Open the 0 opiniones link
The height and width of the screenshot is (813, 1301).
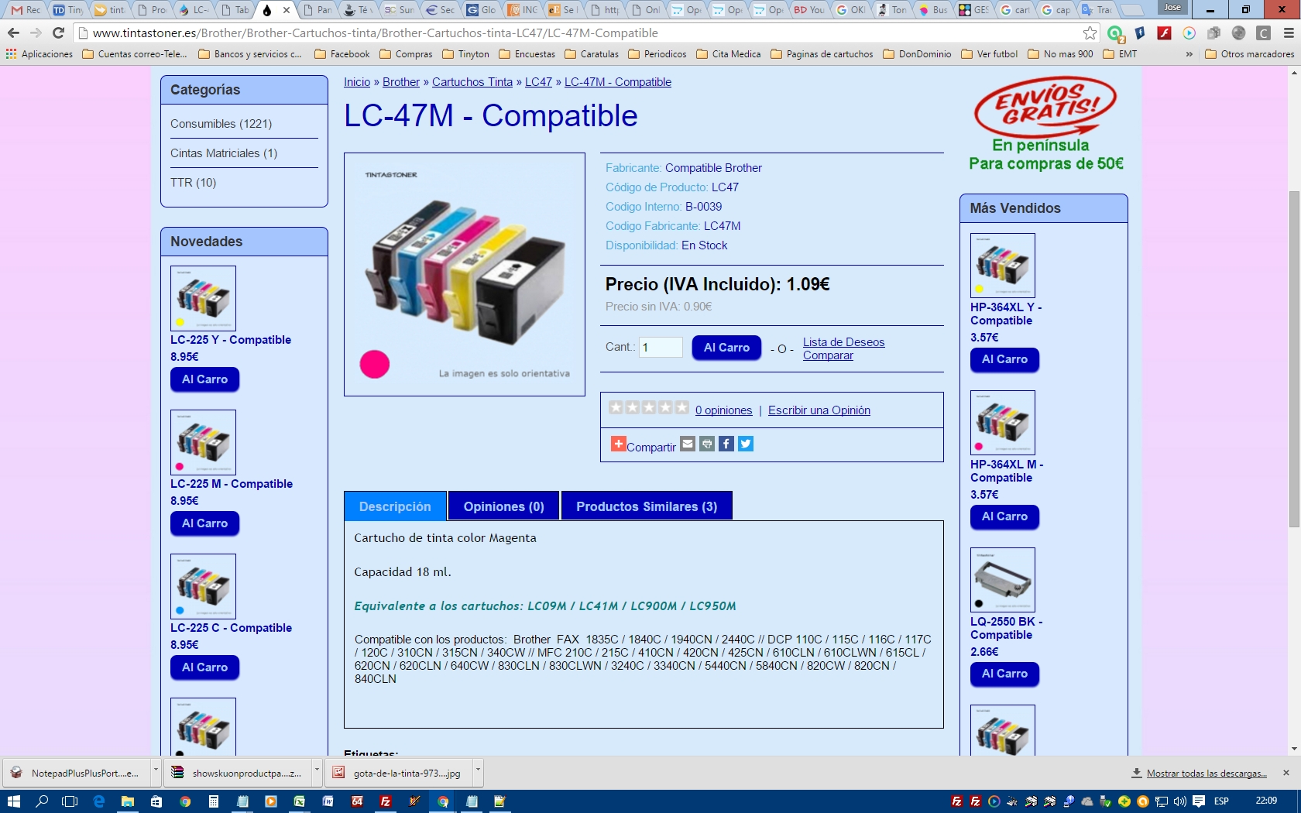pyautogui.click(x=723, y=410)
